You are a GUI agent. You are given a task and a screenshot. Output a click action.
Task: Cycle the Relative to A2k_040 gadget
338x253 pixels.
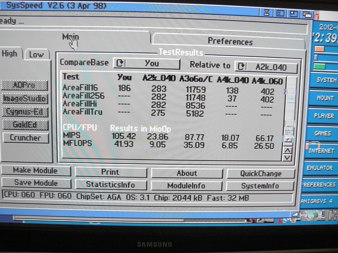click(x=266, y=67)
